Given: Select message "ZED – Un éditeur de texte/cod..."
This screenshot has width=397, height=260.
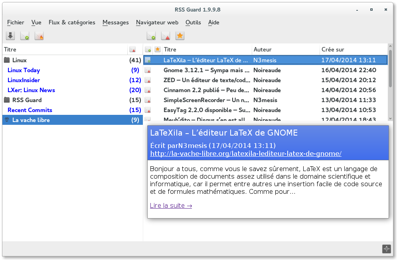Looking at the screenshot, I should (x=265, y=80).
